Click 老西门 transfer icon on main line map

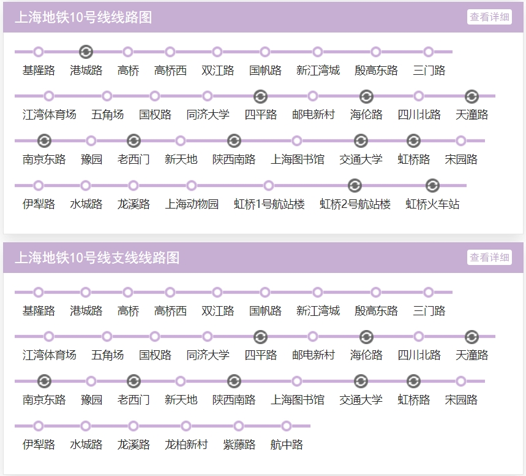pos(133,141)
